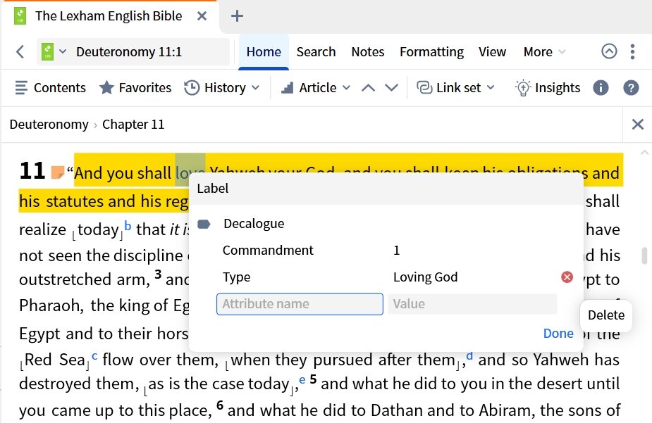Collapse the toolbar with circled up arrow
The height and width of the screenshot is (423, 652).
coord(609,51)
